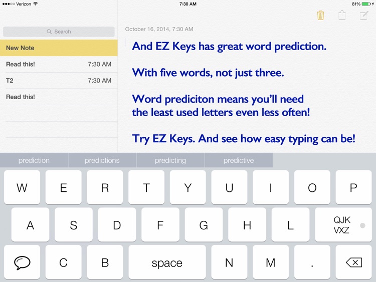The image size is (376, 282).
Task: Select the New Note row
Action: pyautogui.click(x=59, y=48)
